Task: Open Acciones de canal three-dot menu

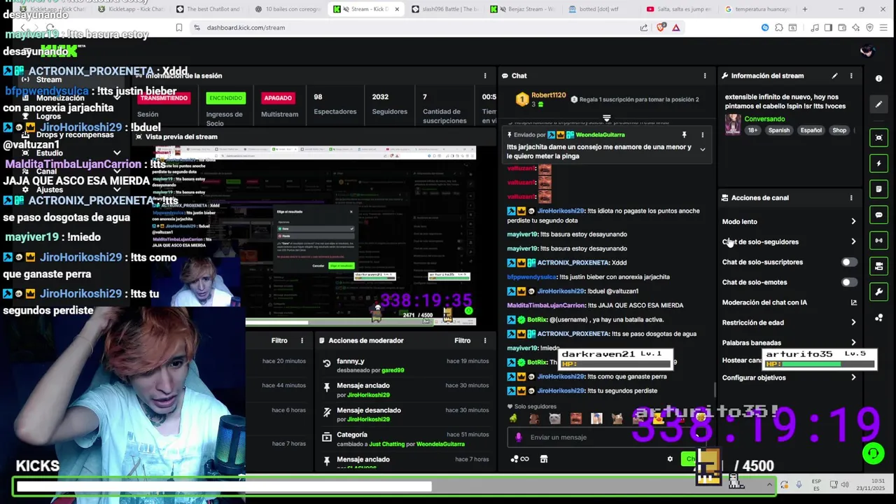Action: (851, 198)
